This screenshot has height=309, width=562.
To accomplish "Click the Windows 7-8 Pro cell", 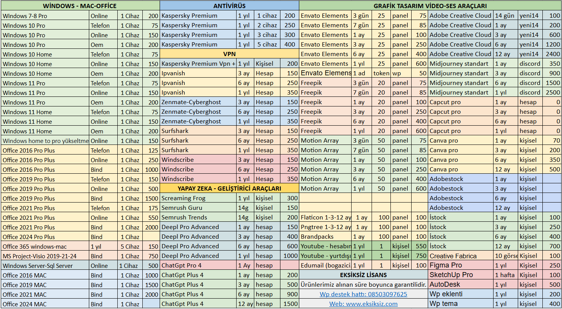I will [x=45, y=16].
